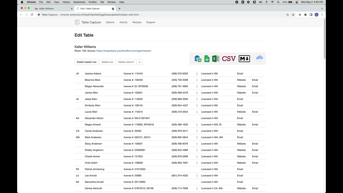Click phone number (509) 842-4989

point(180,150)
